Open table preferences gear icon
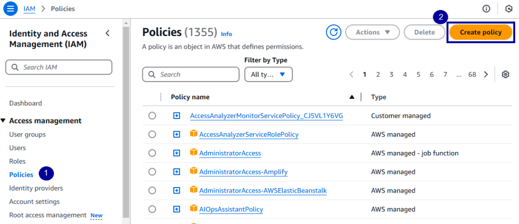This screenshot has width=519, height=224. 505,74
